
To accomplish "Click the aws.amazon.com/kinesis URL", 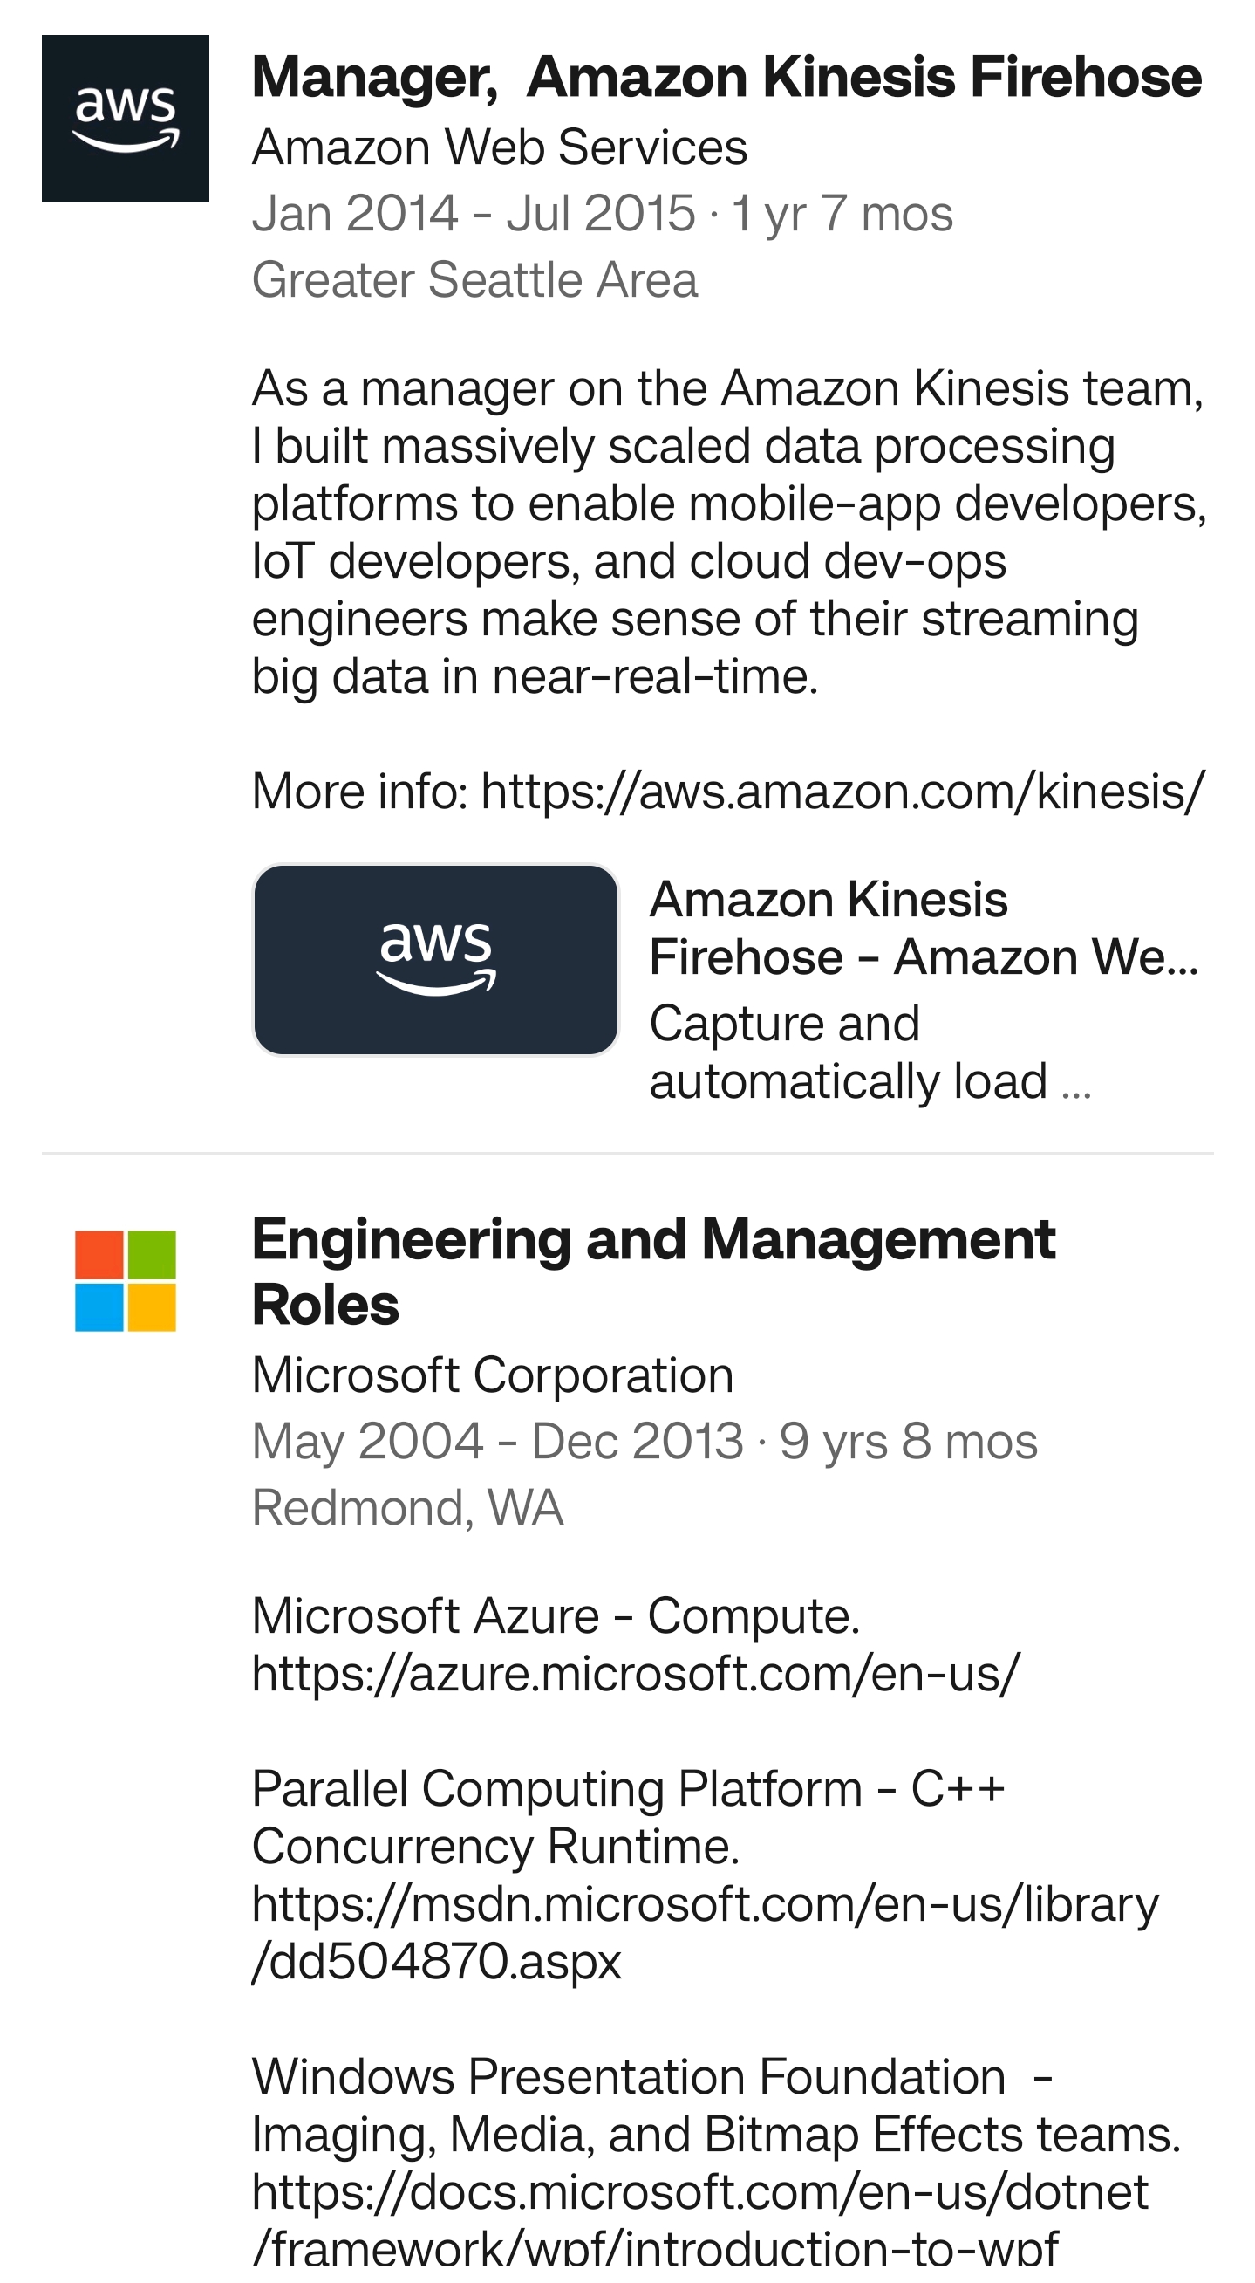I will [x=842, y=791].
